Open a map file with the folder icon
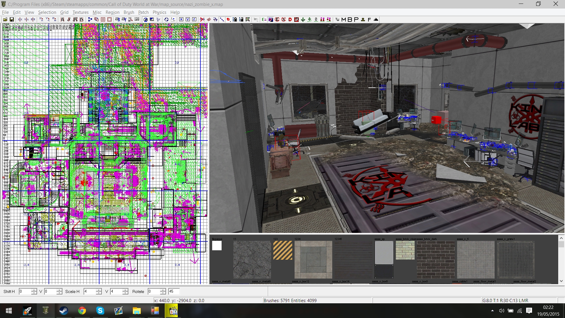Viewport: 565px width, 318px height. pos(5,19)
